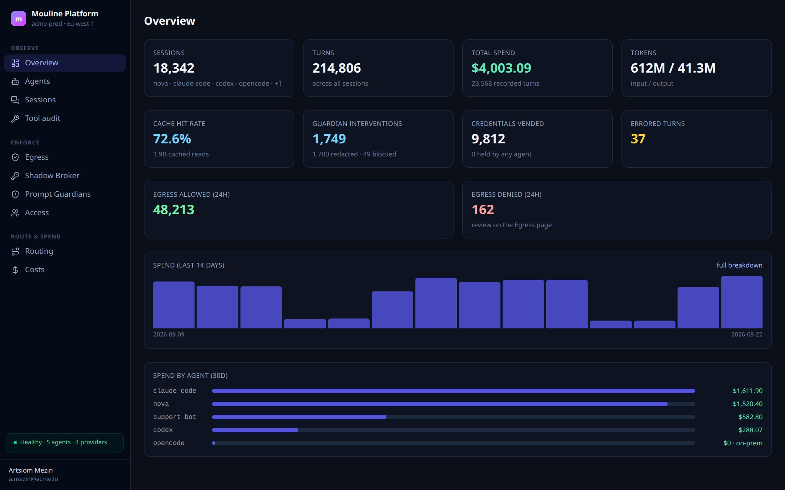
Task: Click the $1,520.40 spend value
Action: pos(748,404)
